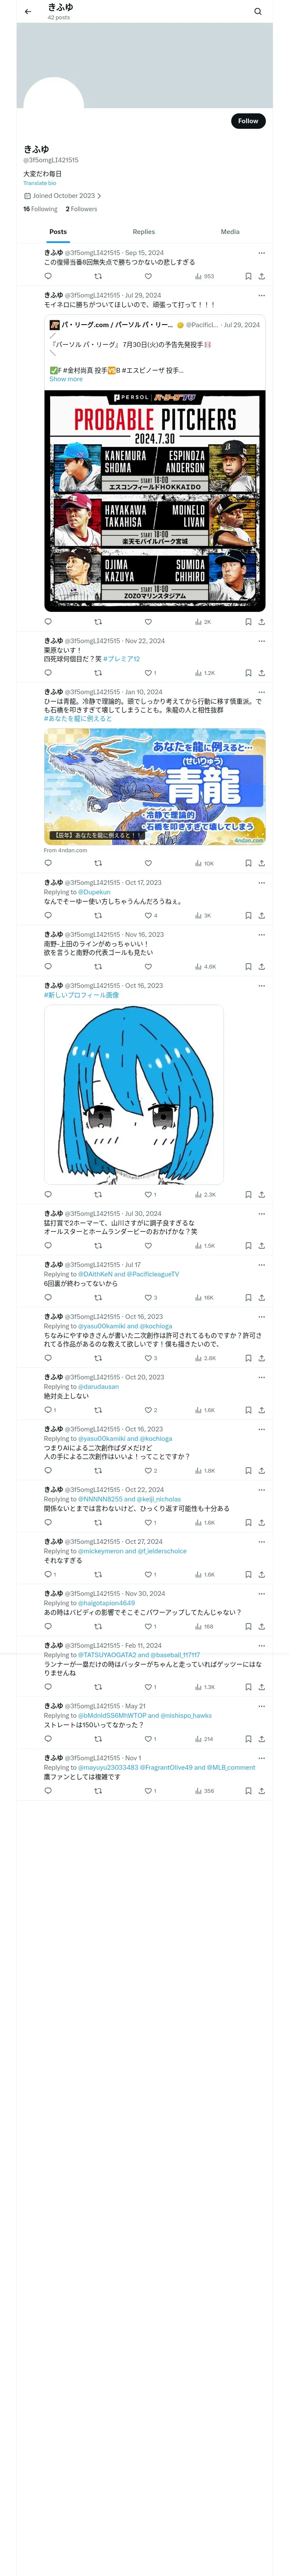Open the blue-haired profile illustration
Screen dimensions: 289x2576
pos(134,1095)
